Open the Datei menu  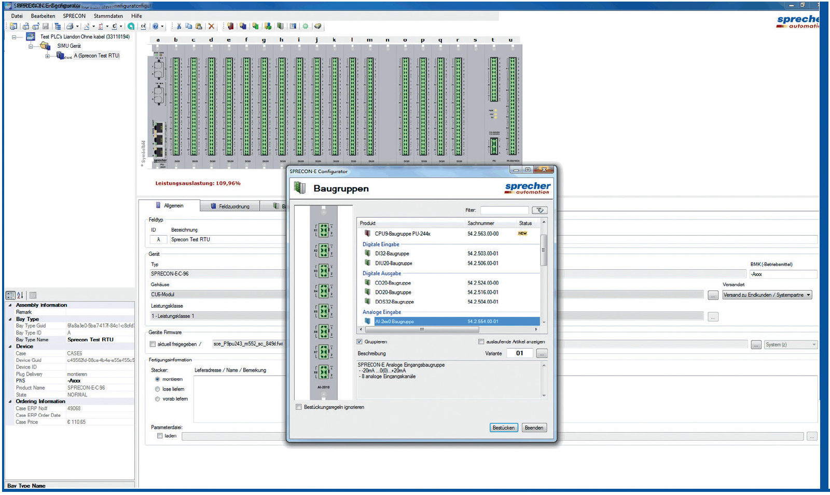click(x=17, y=16)
